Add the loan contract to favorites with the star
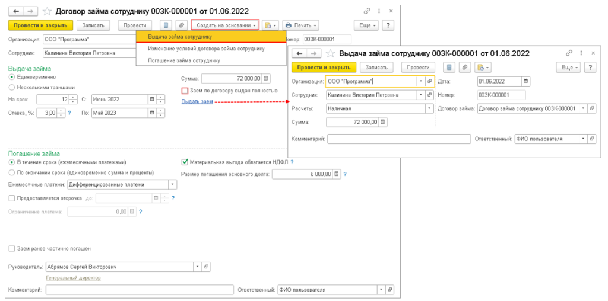Image resolution: width=608 pixels, height=301 pixels. pyautogui.click(x=47, y=11)
